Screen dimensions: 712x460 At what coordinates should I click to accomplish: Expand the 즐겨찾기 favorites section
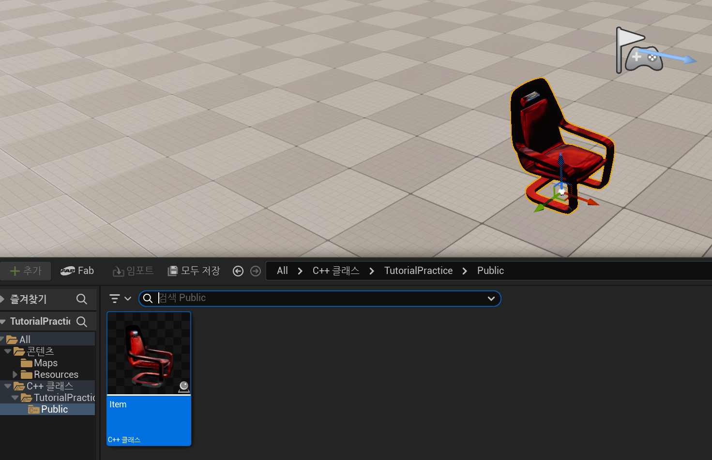[x=2, y=299]
